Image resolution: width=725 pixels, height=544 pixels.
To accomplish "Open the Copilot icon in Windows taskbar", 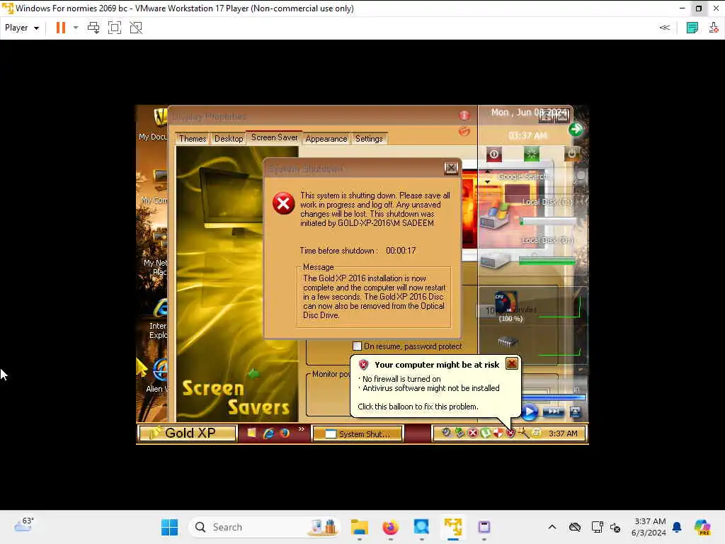I will 702,527.
